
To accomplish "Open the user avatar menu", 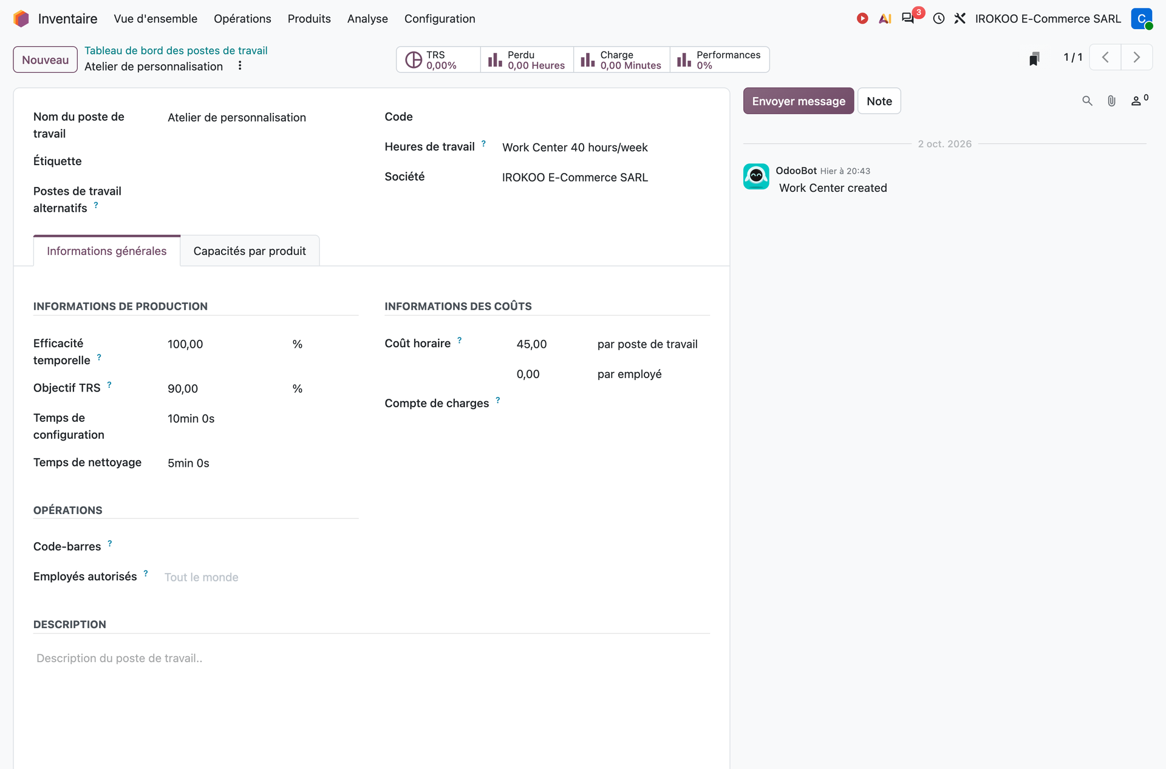I will click(1142, 19).
